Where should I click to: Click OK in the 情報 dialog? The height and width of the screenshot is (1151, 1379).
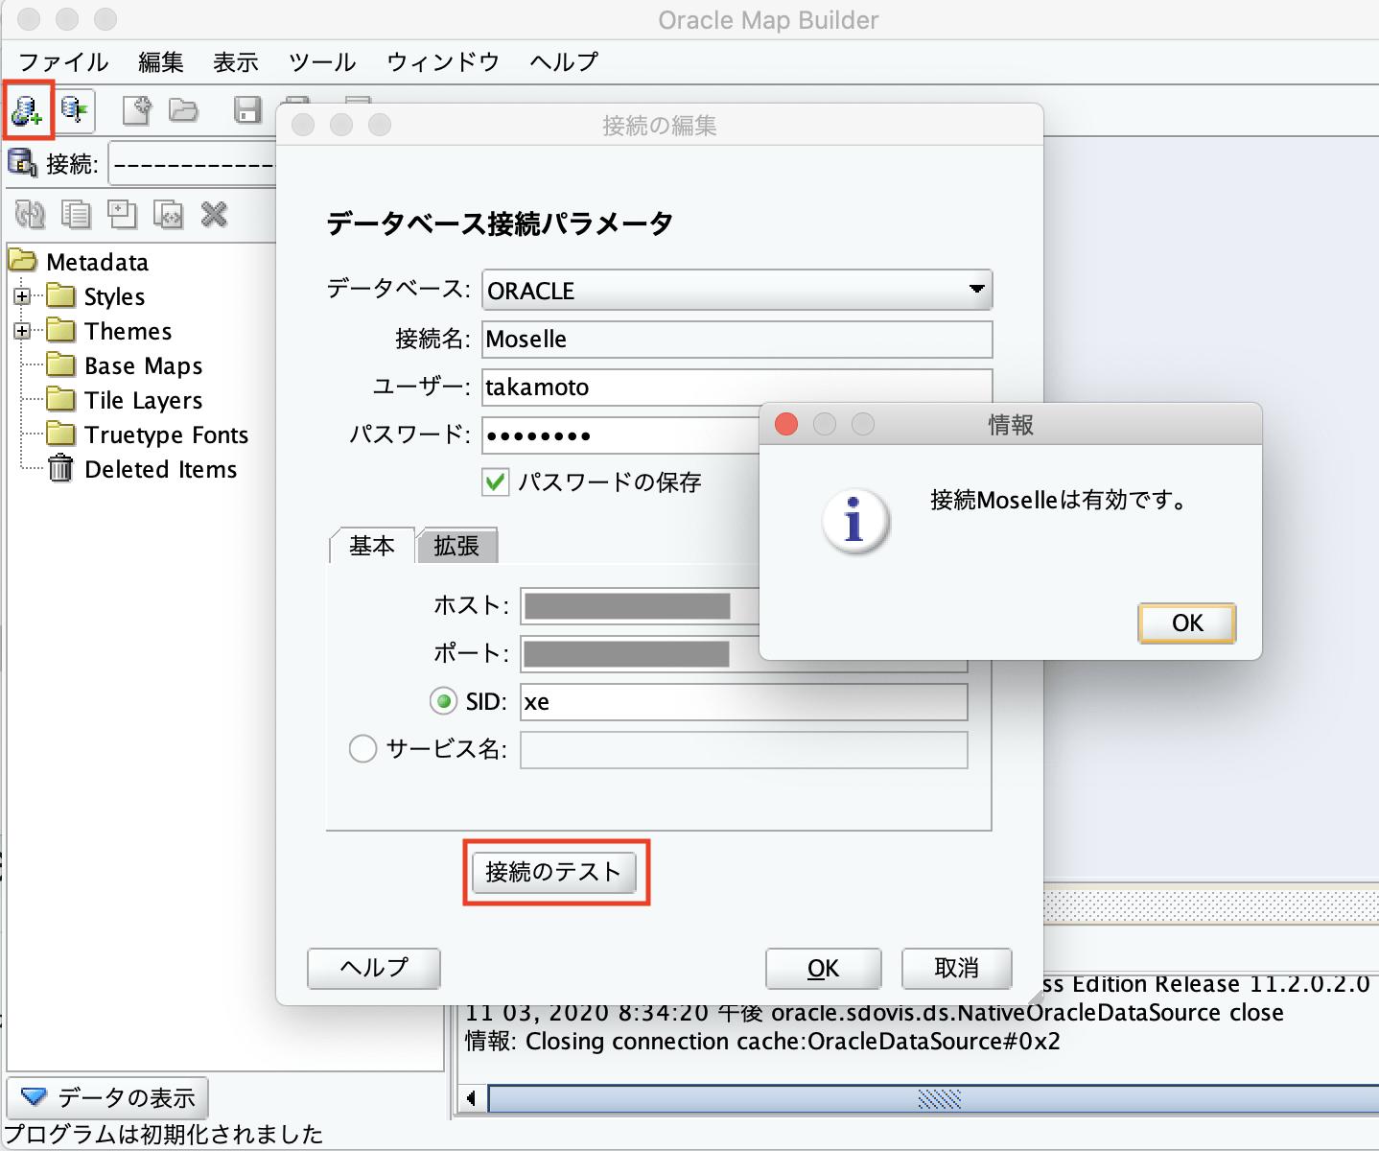(1187, 622)
